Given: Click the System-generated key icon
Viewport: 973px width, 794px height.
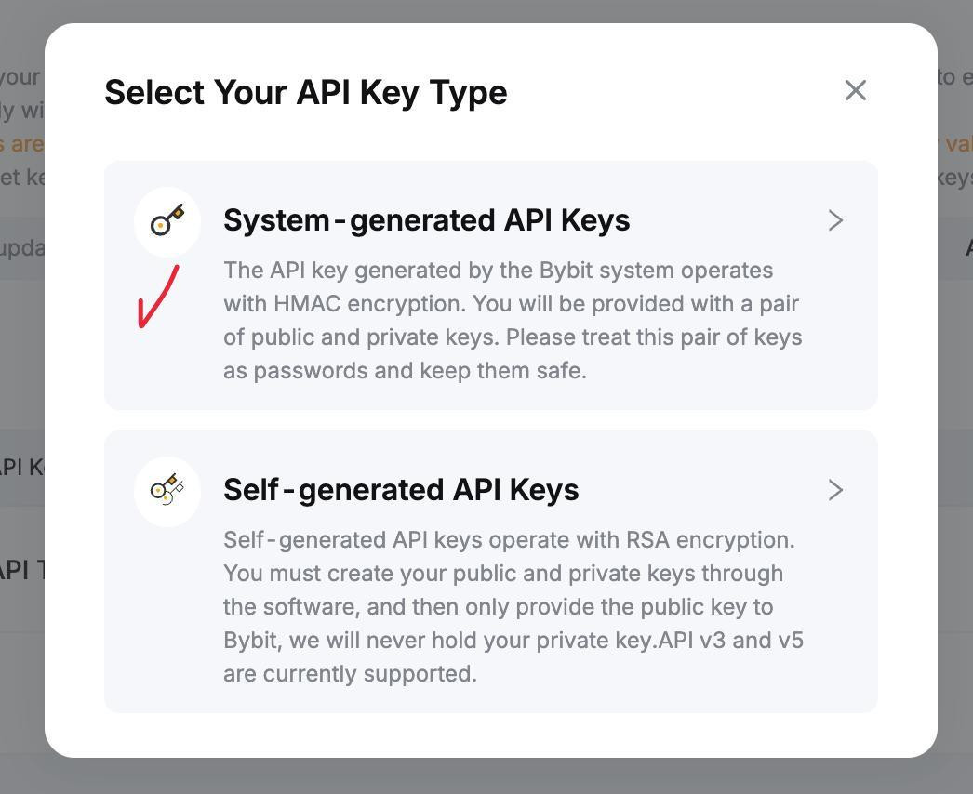Looking at the screenshot, I should pos(167,221).
